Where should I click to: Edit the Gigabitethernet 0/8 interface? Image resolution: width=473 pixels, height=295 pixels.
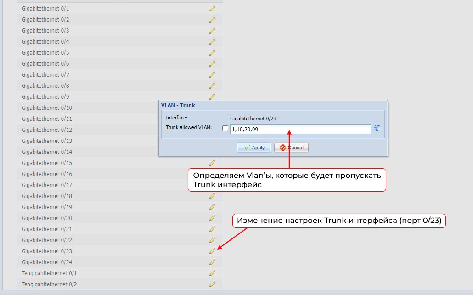(x=212, y=85)
